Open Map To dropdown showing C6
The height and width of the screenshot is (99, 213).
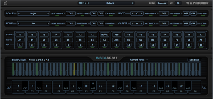(141, 40)
